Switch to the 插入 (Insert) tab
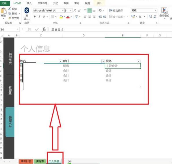Screen dimensions: 172x164 [29, 3]
